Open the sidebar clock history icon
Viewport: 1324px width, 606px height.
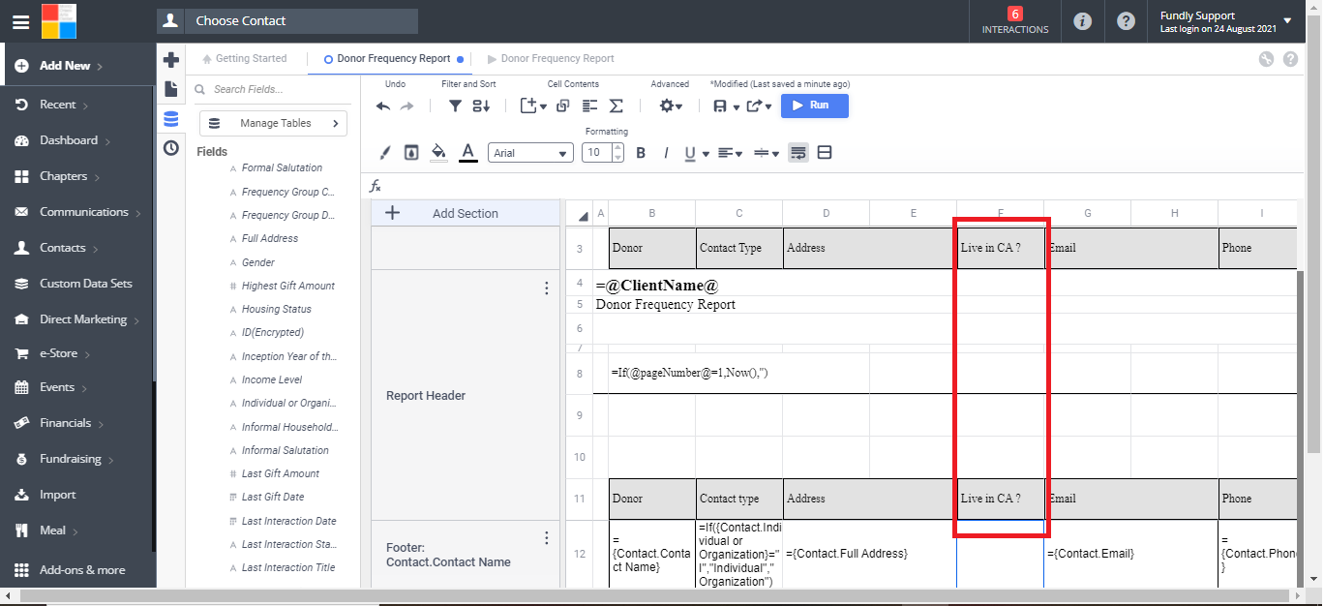pyautogui.click(x=171, y=147)
